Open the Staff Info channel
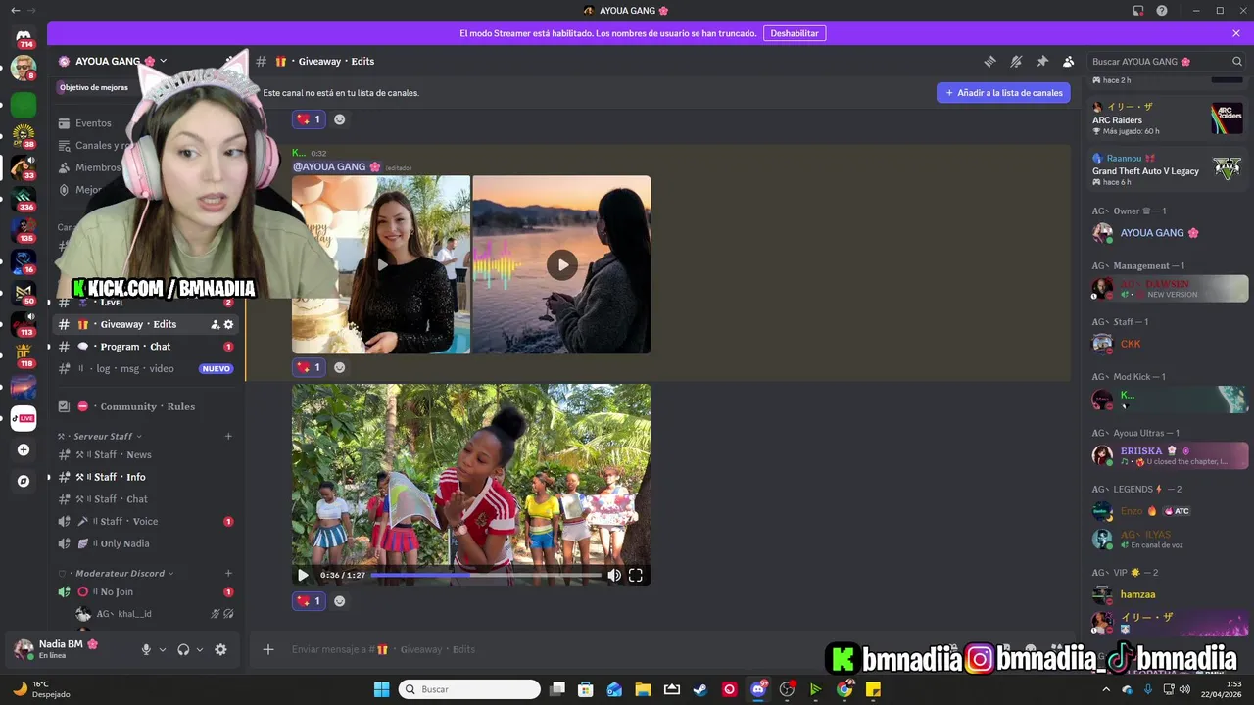The width and height of the screenshot is (1254, 705). coord(145,477)
